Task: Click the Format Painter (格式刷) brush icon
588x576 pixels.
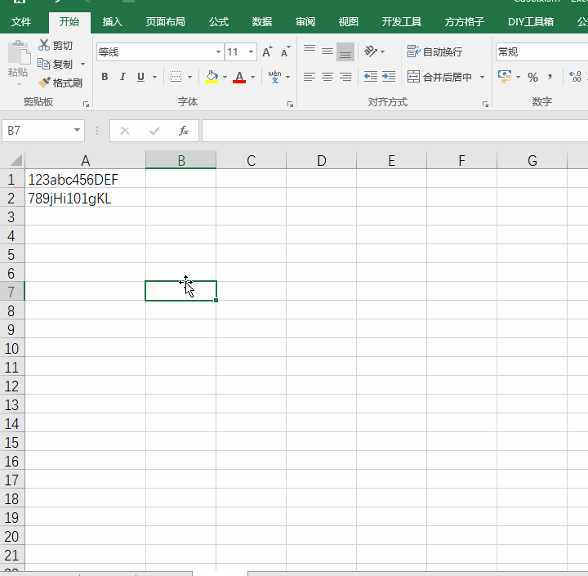Action: [x=44, y=83]
